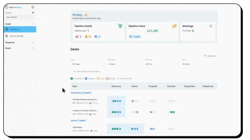
Task: Open the Sales Pipeline dropdown
Action: [20, 17]
